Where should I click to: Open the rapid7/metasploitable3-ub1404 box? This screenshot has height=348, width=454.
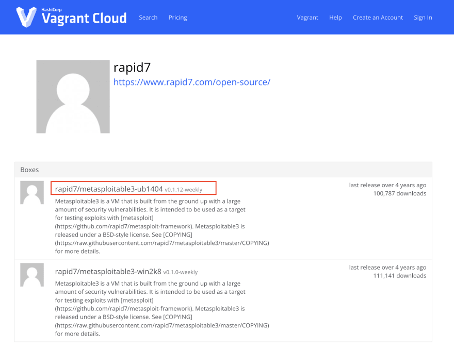(x=109, y=189)
